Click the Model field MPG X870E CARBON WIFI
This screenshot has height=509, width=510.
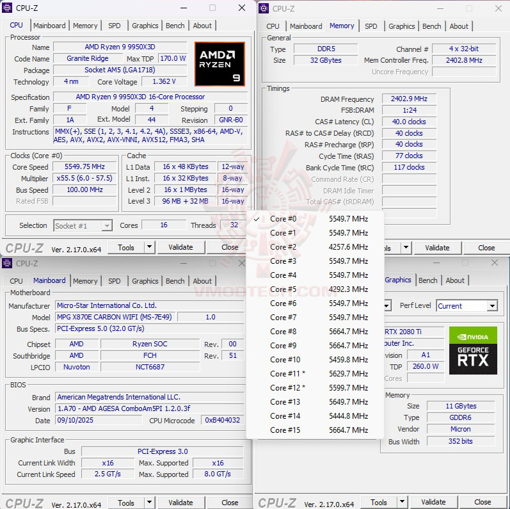pyautogui.click(x=115, y=317)
